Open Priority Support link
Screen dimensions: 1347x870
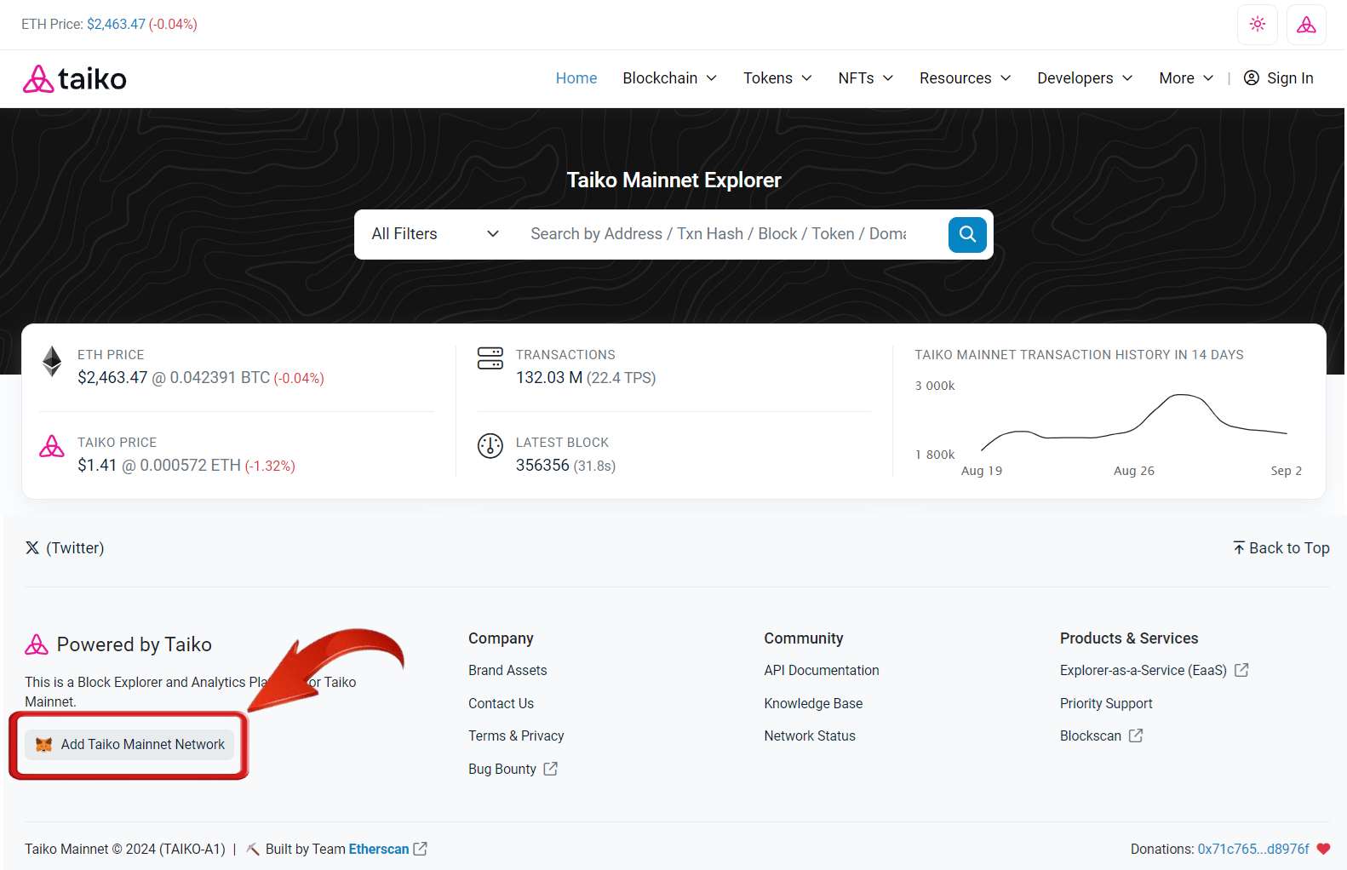[1106, 704]
